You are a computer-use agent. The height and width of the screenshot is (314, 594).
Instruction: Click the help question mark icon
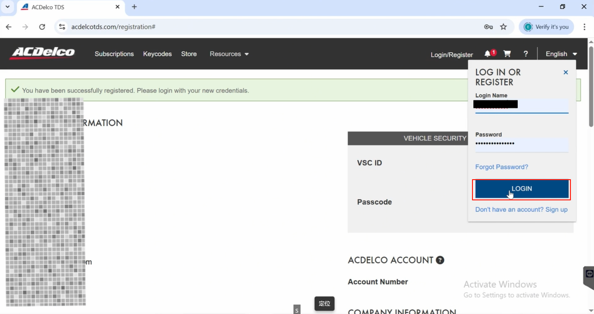click(x=526, y=54)
